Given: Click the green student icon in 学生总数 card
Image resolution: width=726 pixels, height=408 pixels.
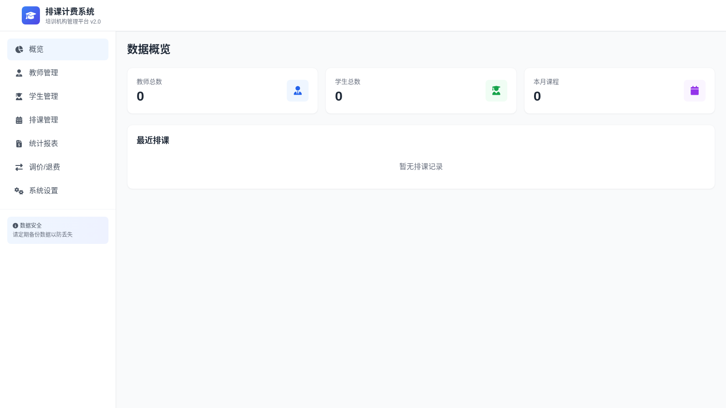Looking at the screenshot, I should coord(496,91).
